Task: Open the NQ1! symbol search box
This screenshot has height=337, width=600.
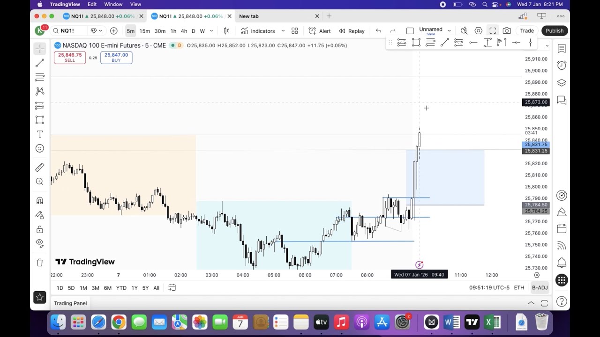Action: click(x=69, y=31)
